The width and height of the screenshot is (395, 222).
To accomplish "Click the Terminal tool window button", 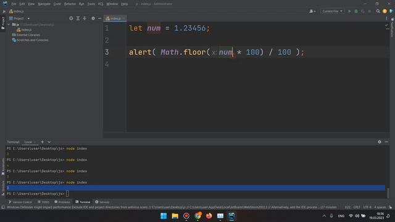I will [x=83, y=202].
